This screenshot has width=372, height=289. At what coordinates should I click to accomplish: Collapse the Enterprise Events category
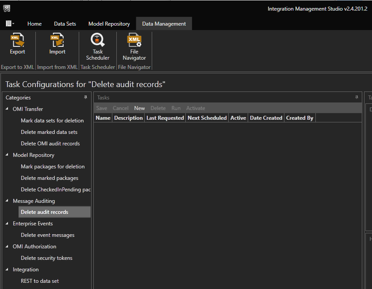click(7, 223)
